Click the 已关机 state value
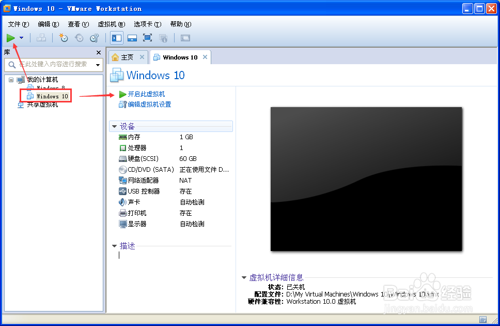The height and width of the screenshot is (326, 500). tap(295, 287)
